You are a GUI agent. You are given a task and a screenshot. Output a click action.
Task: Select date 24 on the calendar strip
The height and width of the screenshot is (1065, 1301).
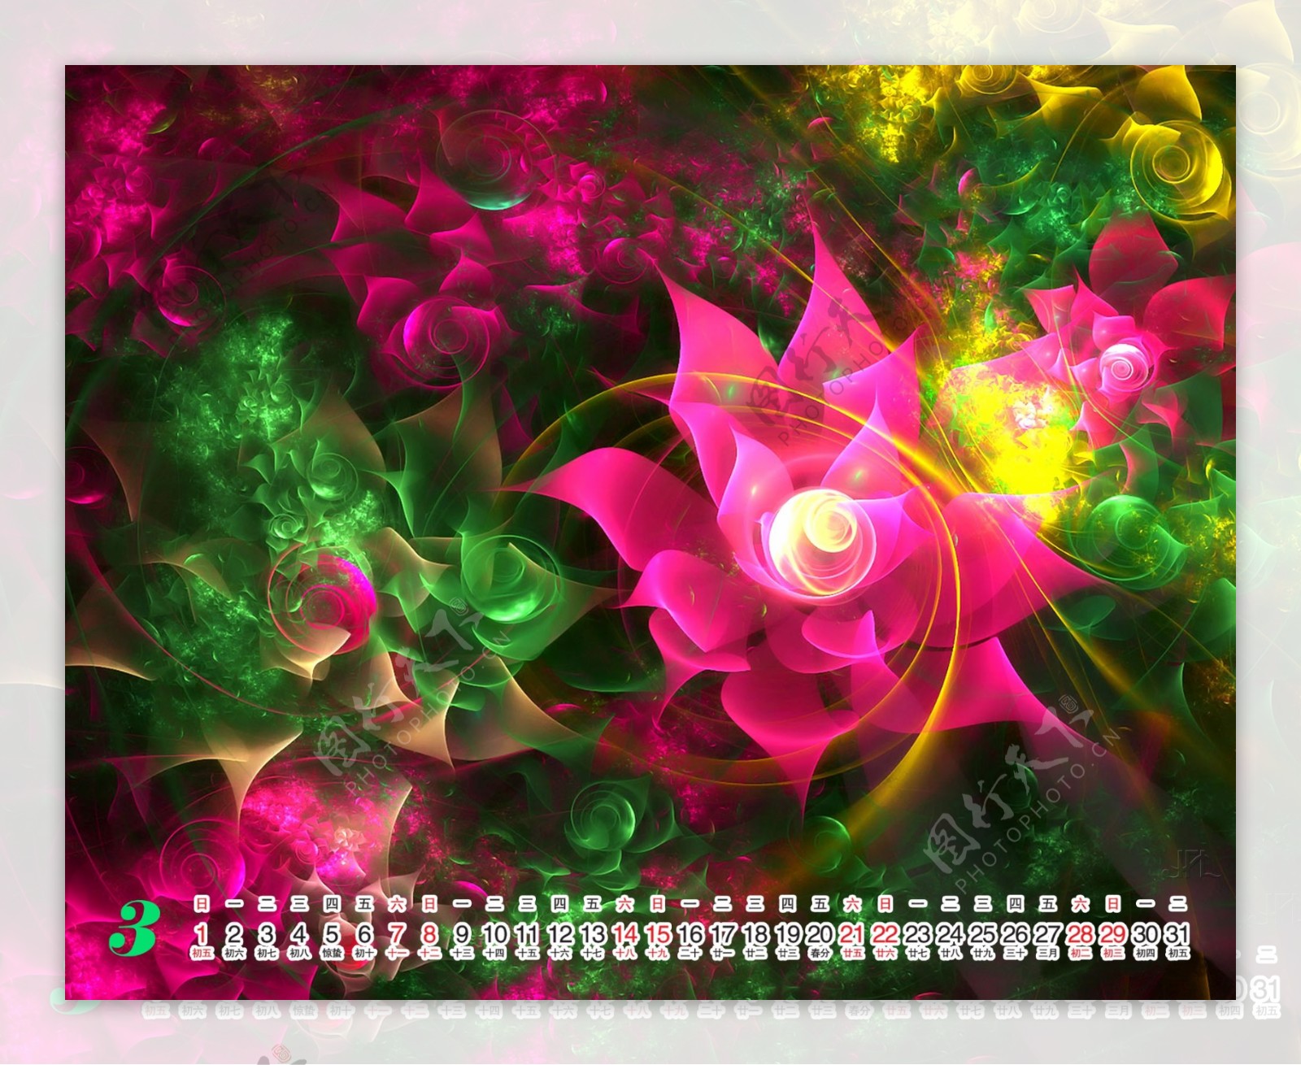[950, 933]
